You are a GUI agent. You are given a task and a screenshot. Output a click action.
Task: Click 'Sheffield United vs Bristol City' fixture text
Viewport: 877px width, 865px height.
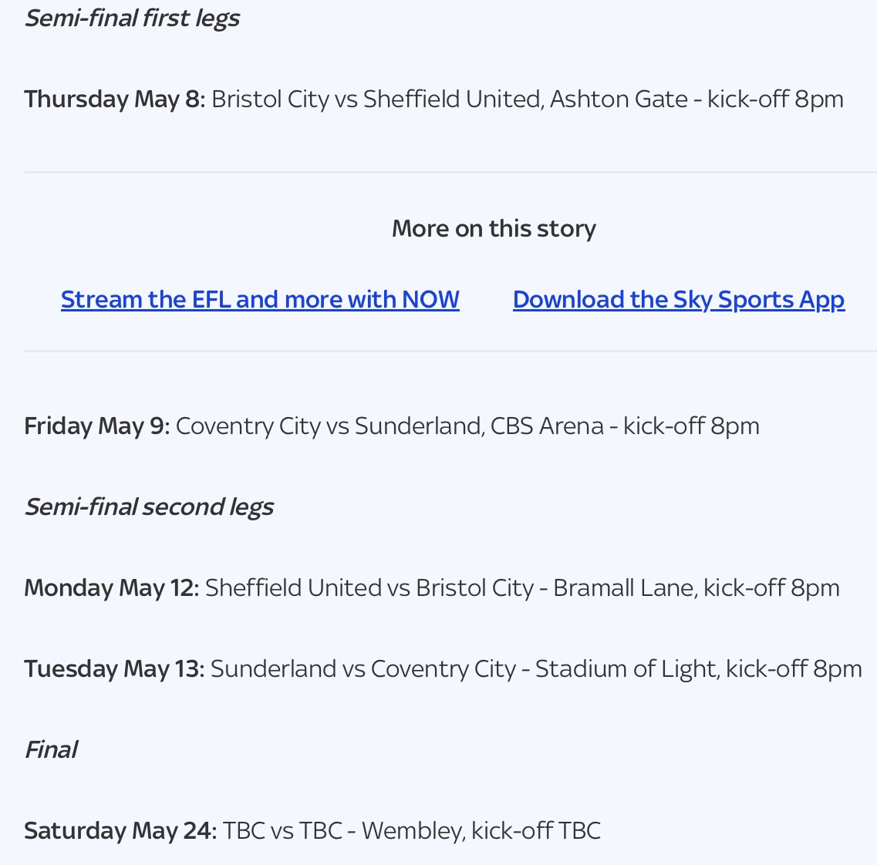pos(369,587)
